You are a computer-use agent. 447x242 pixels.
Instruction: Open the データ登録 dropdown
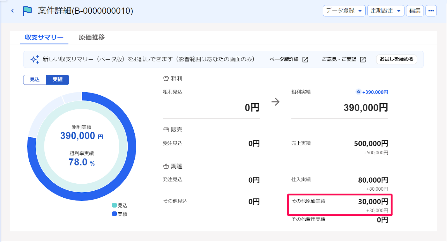click(x=344, y=11)
